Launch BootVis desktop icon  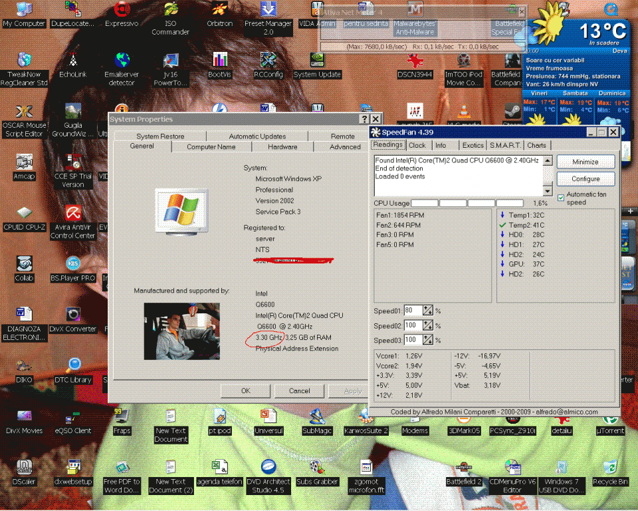click(219, 66)
